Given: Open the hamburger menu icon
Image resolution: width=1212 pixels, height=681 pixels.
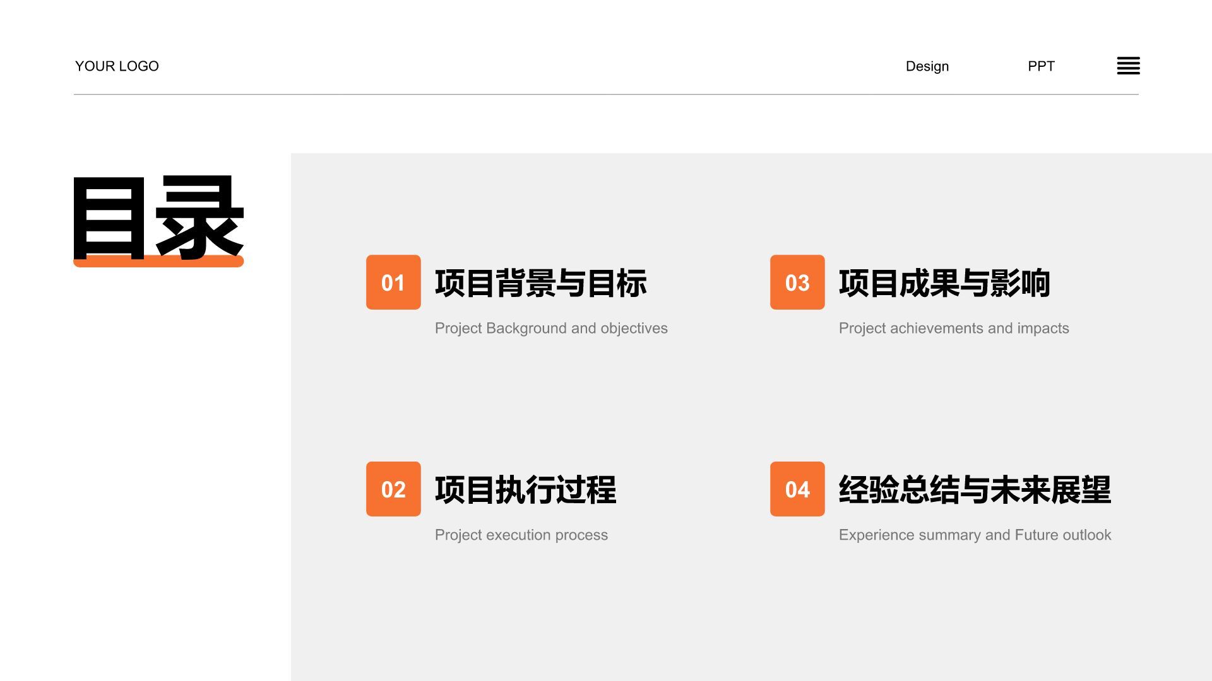Looking at the screenshot, I should coord(1128,66).
